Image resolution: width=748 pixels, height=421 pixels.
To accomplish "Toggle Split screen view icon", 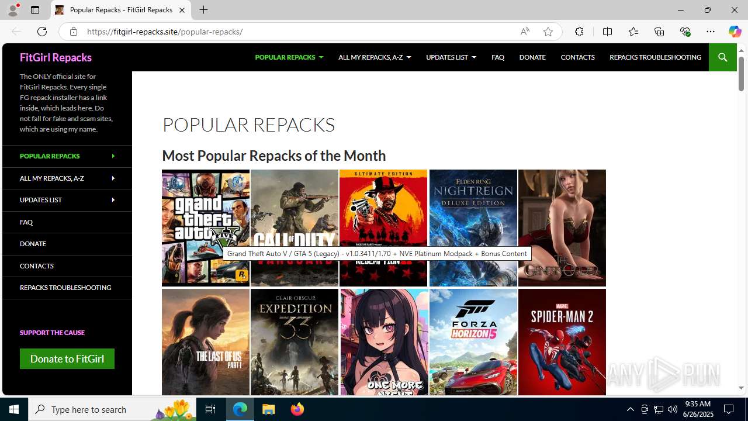I will click(x=607, y=32).
